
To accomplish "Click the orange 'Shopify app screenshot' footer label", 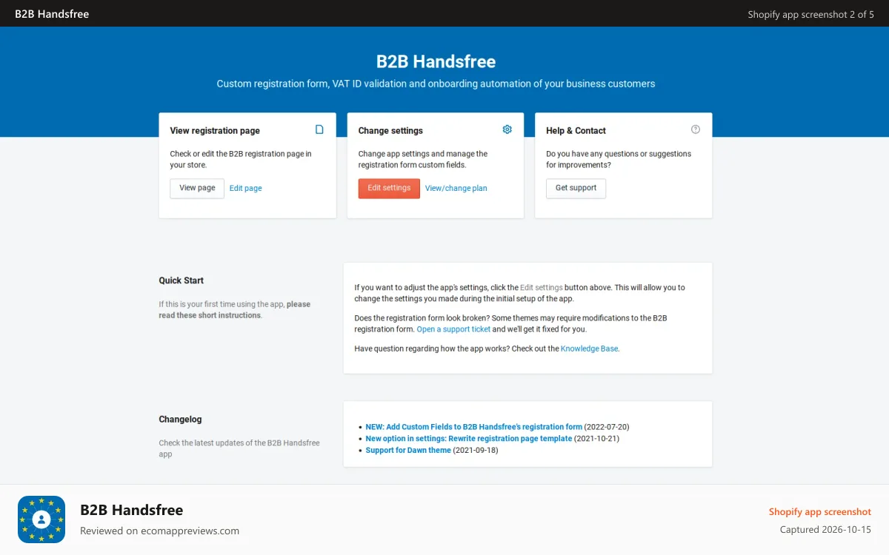I will tap(820, 512).
